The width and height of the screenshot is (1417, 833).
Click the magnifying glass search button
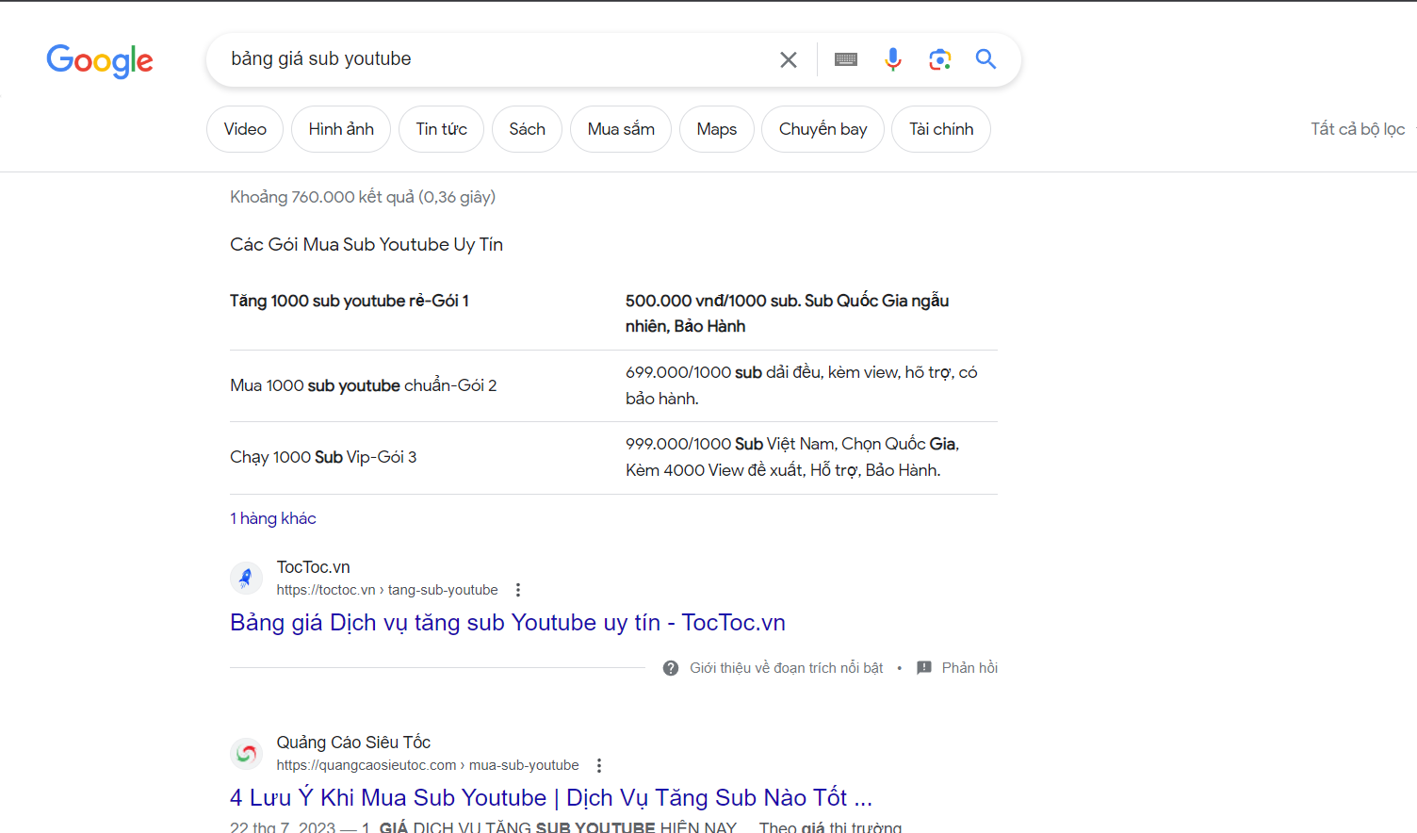click(x=985, y=59)
